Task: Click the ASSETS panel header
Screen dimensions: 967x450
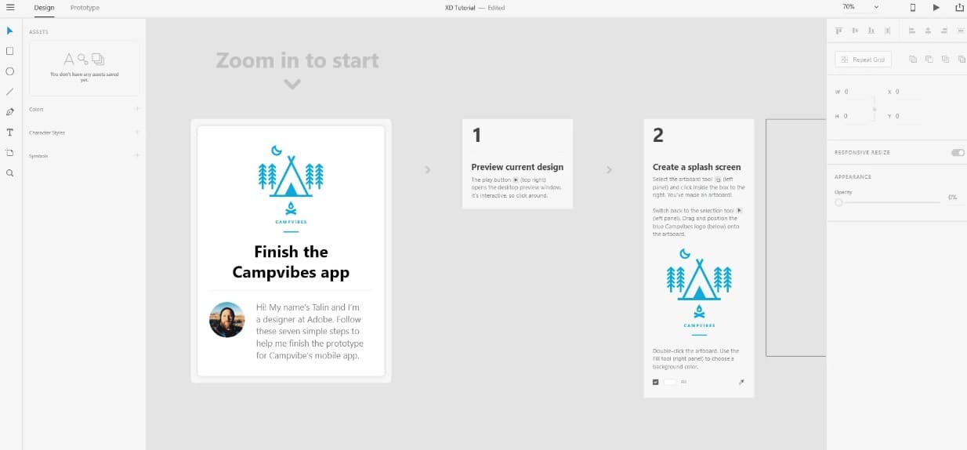Action: [x=39, y=32]
